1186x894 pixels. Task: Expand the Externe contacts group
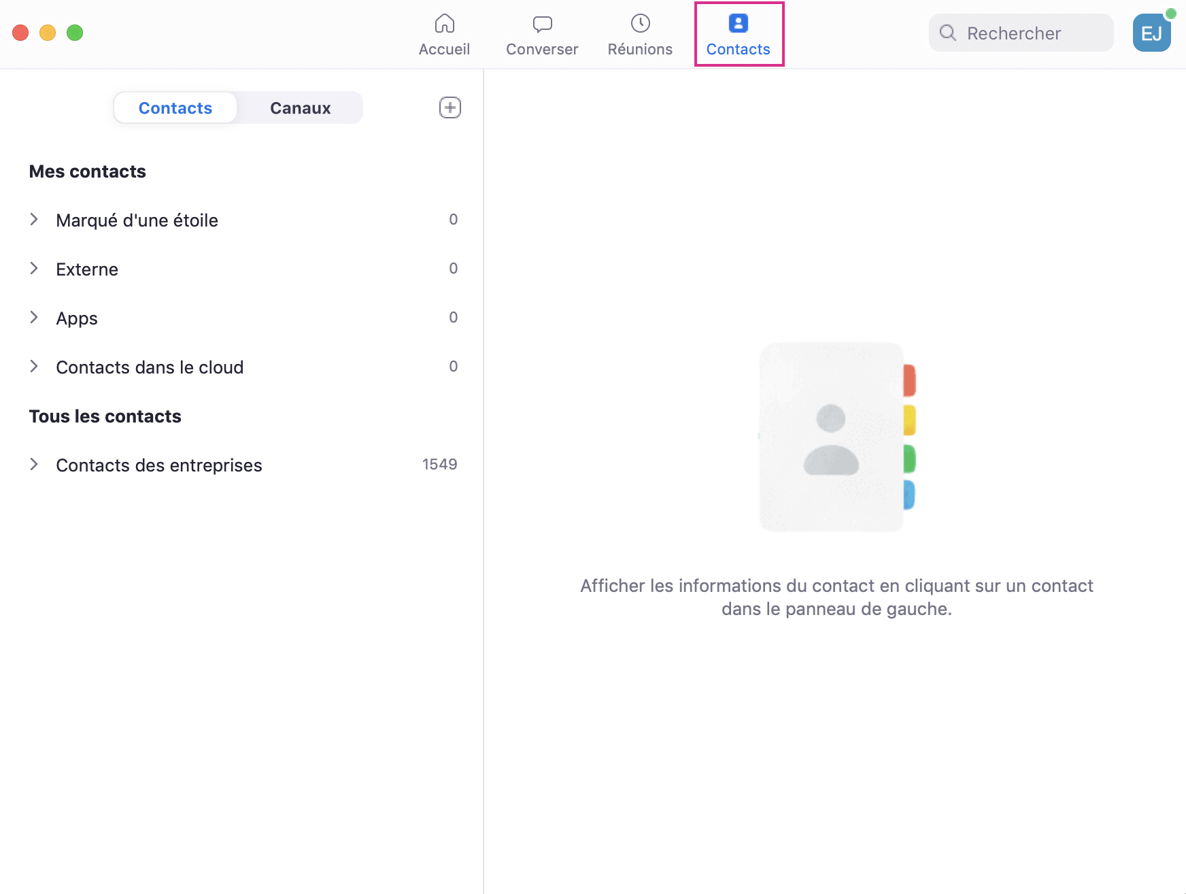(34, 269)
